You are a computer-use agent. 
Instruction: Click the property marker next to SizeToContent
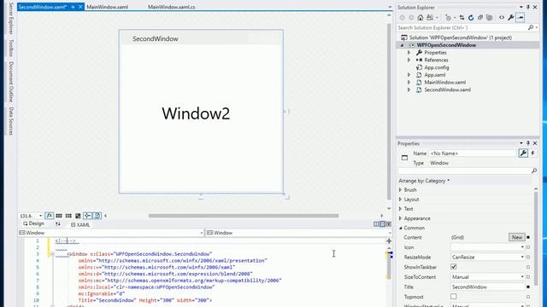528,277
